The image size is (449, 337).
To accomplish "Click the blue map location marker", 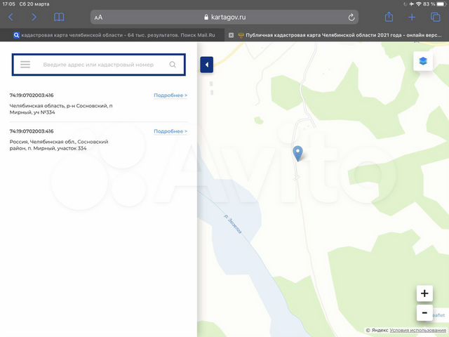I will (x=297, y=152).
